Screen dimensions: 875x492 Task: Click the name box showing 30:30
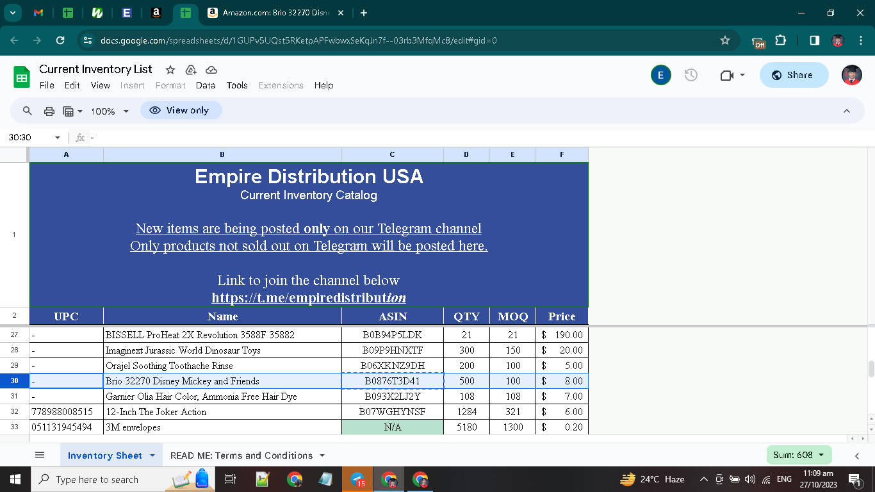tap(28, 138)
